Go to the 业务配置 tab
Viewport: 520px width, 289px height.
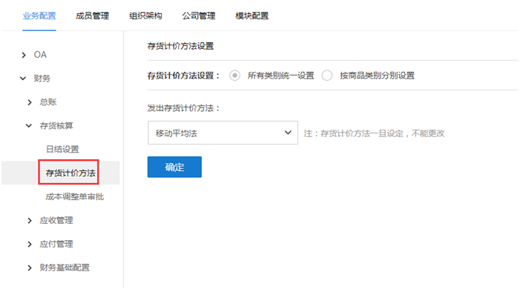[x=39, y=16]
